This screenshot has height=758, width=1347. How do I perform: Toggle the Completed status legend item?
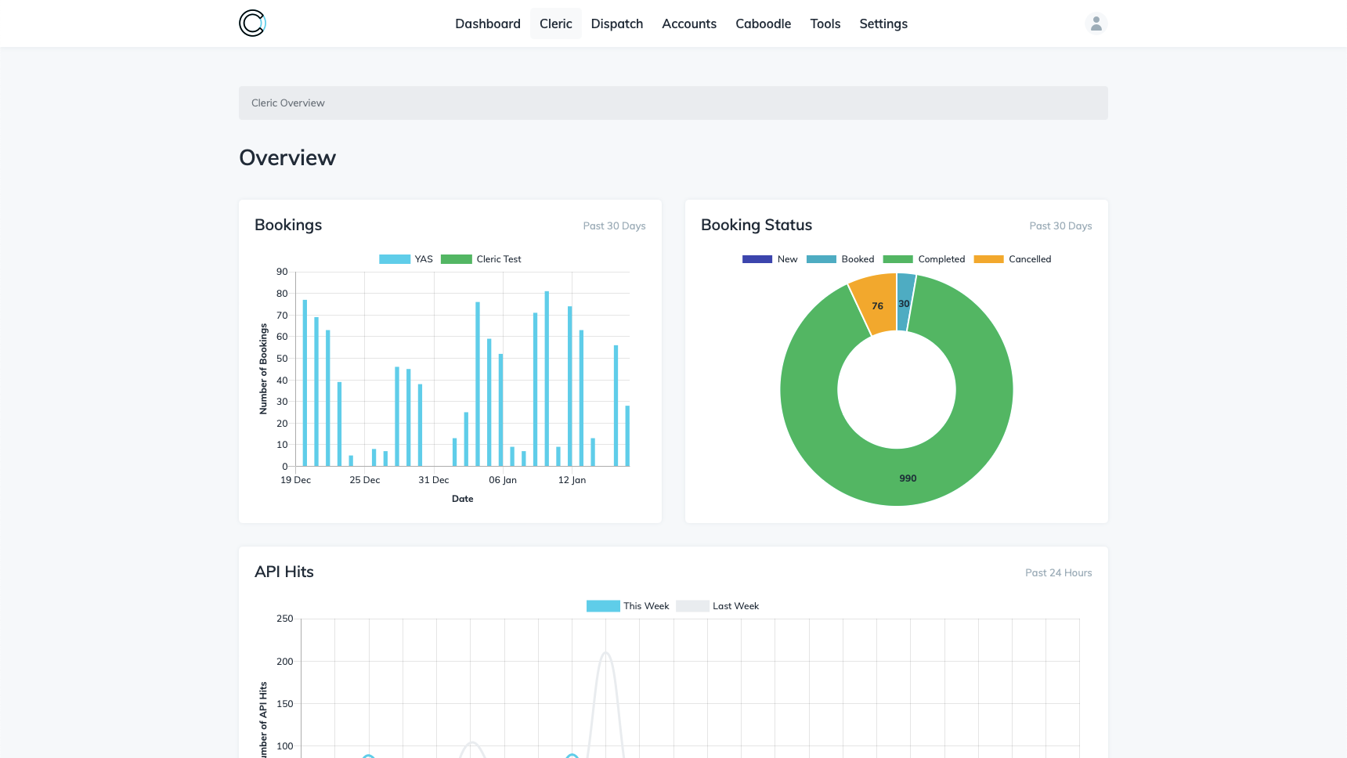coord(924,259)
